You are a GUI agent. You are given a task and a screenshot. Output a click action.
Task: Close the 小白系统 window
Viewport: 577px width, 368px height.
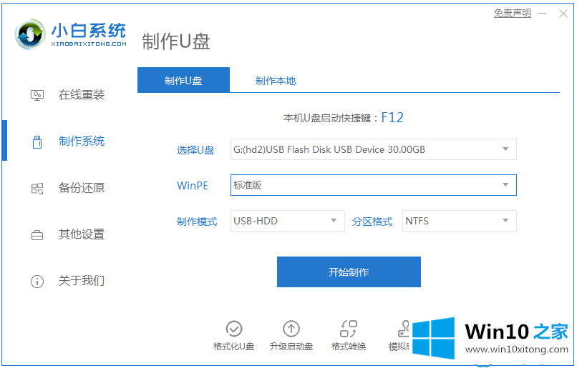(x=563, y=14)
